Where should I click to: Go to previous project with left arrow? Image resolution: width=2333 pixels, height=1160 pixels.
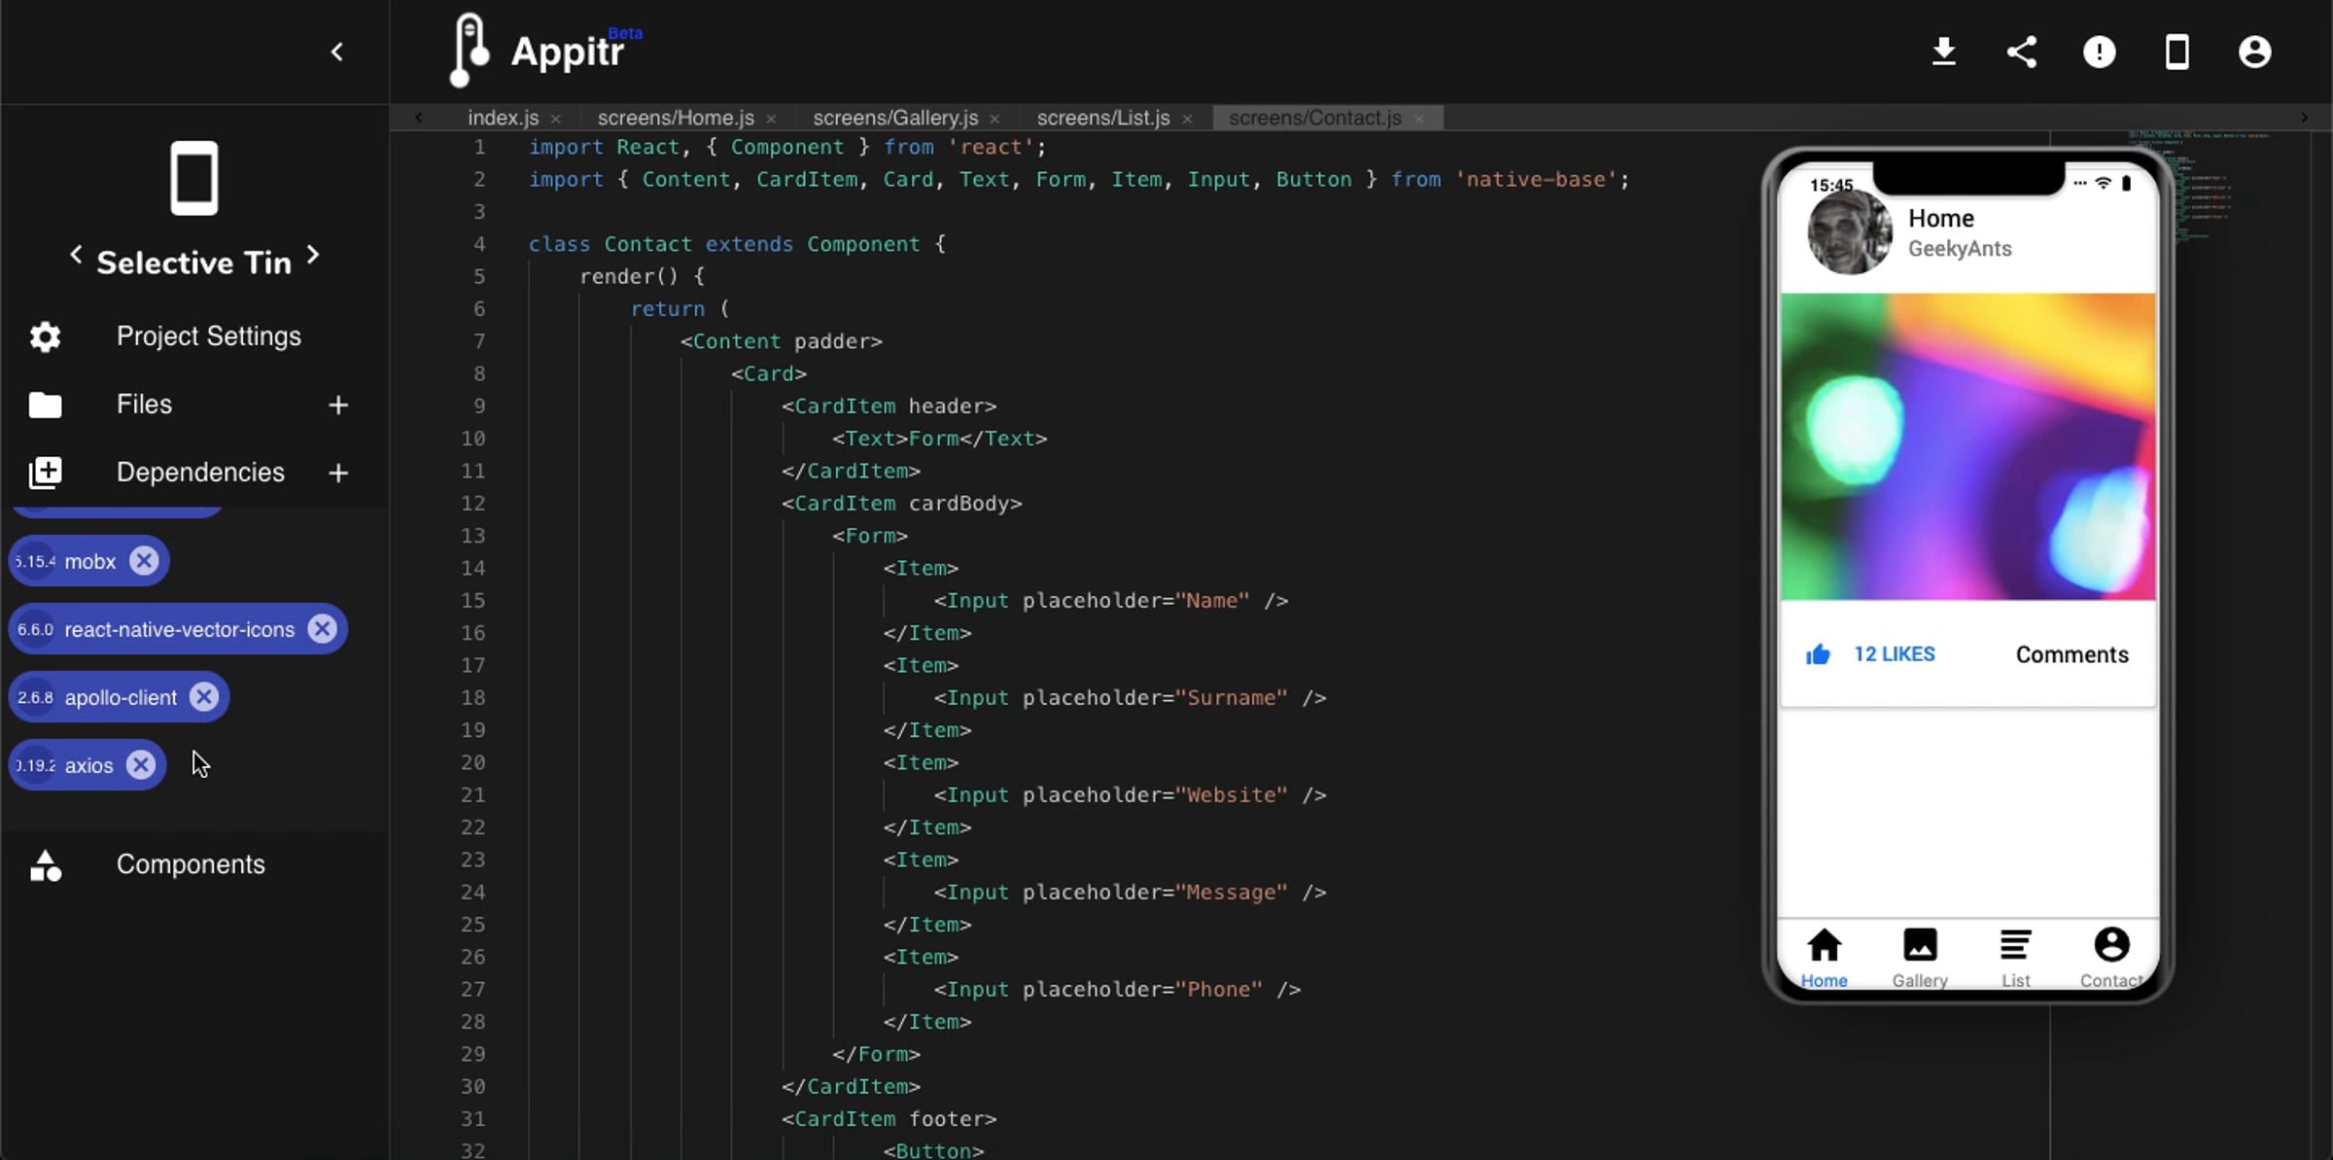(x=76, y=255)
